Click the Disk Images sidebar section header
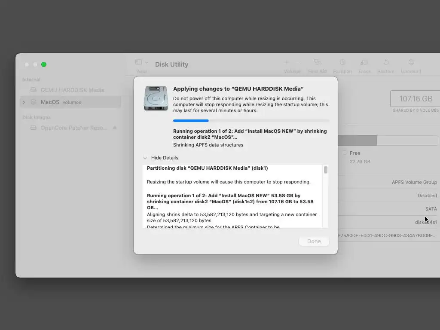The image size is (440, 330). (37, 117)
